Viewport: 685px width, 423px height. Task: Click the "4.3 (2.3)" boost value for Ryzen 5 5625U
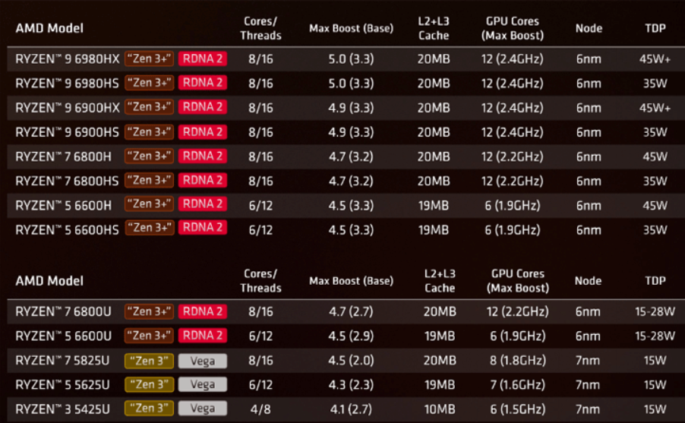(352, 385)
